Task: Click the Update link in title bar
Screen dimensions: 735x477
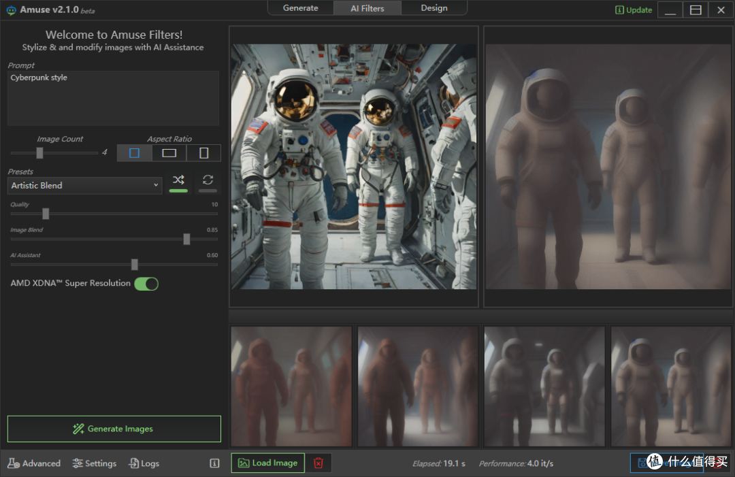Action: click(634, 10)
